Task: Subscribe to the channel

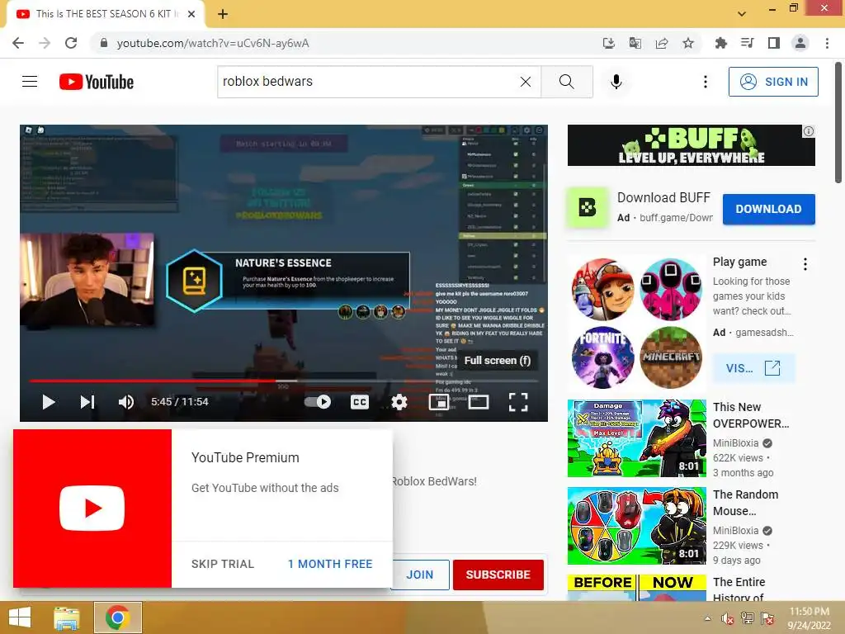Action: click(498, 575)
